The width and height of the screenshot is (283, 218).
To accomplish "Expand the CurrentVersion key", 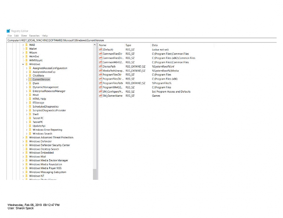I will (26, 79).
